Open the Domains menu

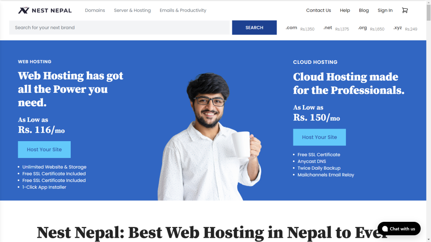coord(95,11)
